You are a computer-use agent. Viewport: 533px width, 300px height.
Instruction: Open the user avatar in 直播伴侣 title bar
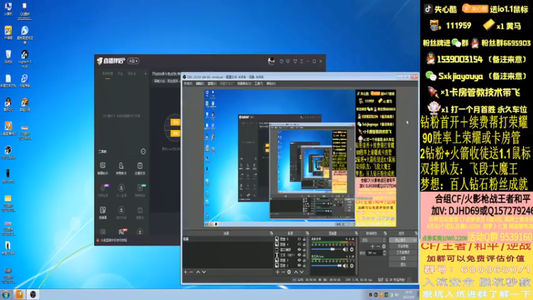271,61
